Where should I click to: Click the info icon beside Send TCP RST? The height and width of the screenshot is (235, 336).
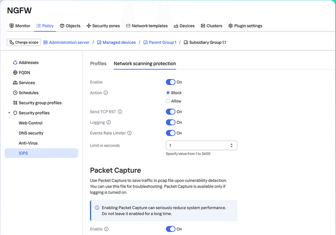coord(120,112)
